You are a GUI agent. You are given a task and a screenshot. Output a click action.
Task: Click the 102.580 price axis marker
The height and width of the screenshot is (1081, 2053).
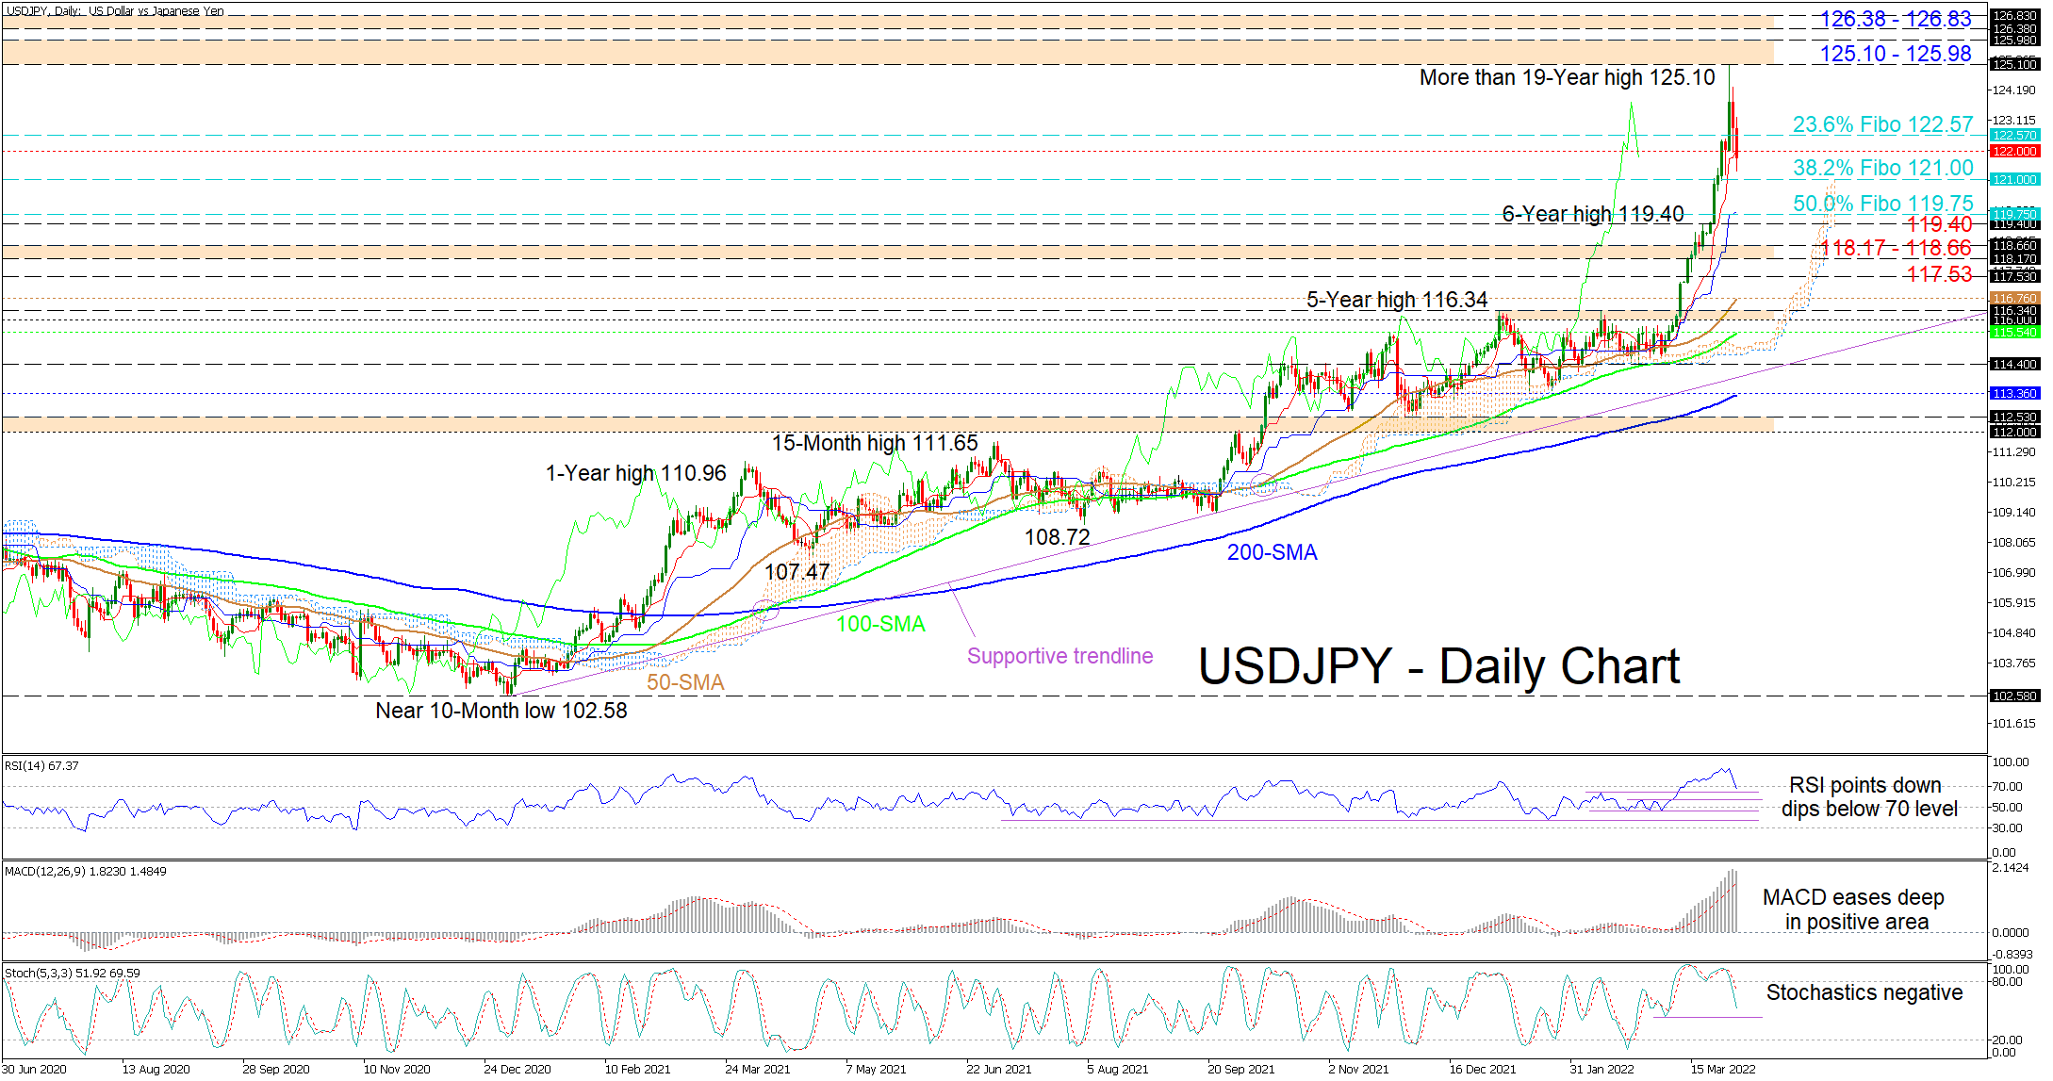pyautogui.click(x=2014, y=696)
